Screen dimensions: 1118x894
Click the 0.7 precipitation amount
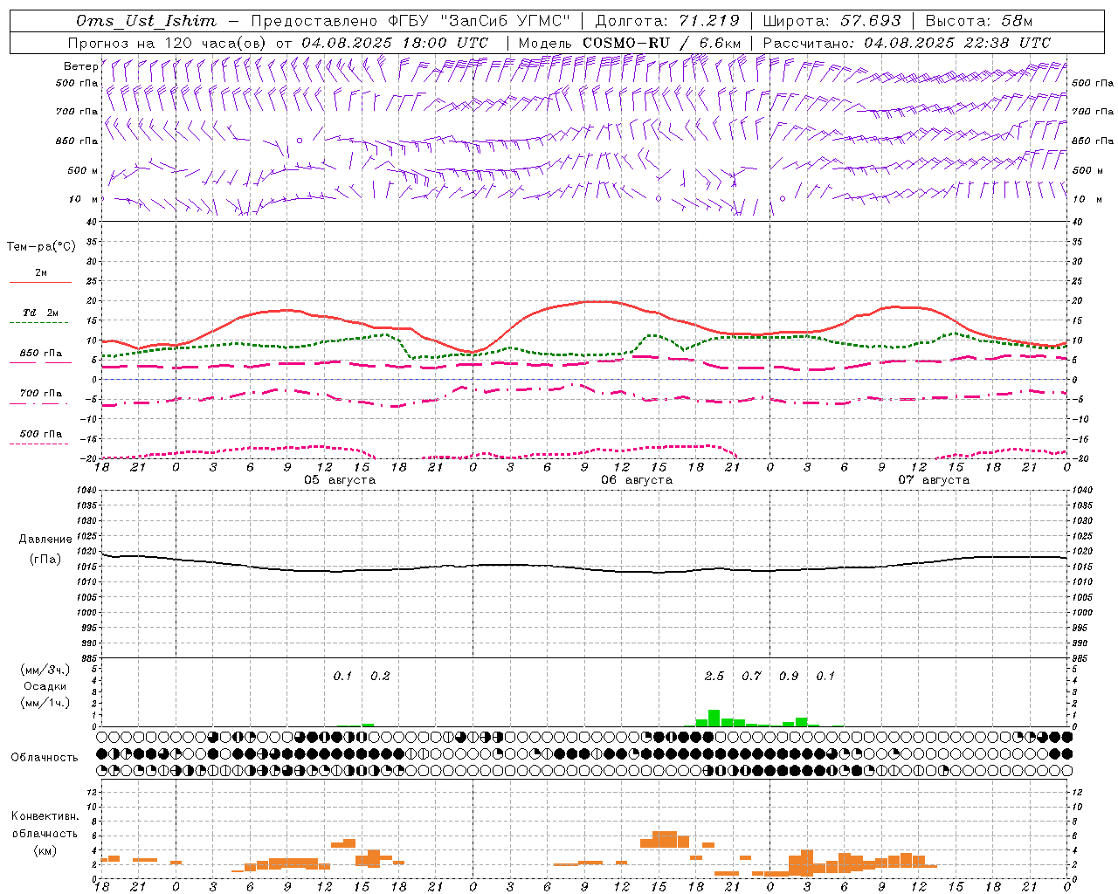(x=751, y=676)
